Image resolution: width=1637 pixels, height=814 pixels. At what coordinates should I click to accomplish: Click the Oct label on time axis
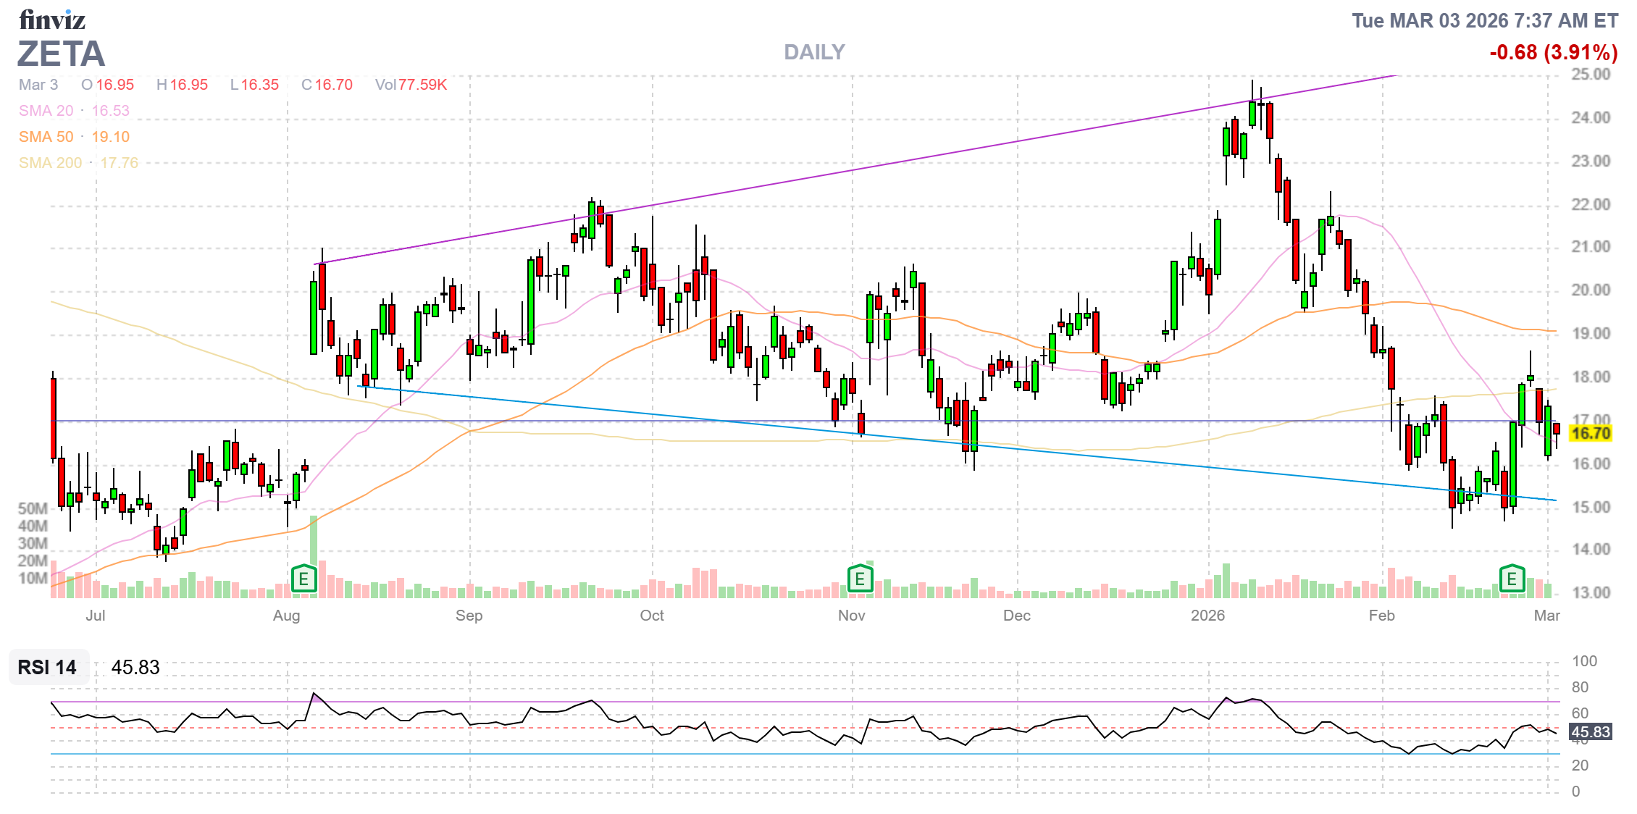coord(651,616)
